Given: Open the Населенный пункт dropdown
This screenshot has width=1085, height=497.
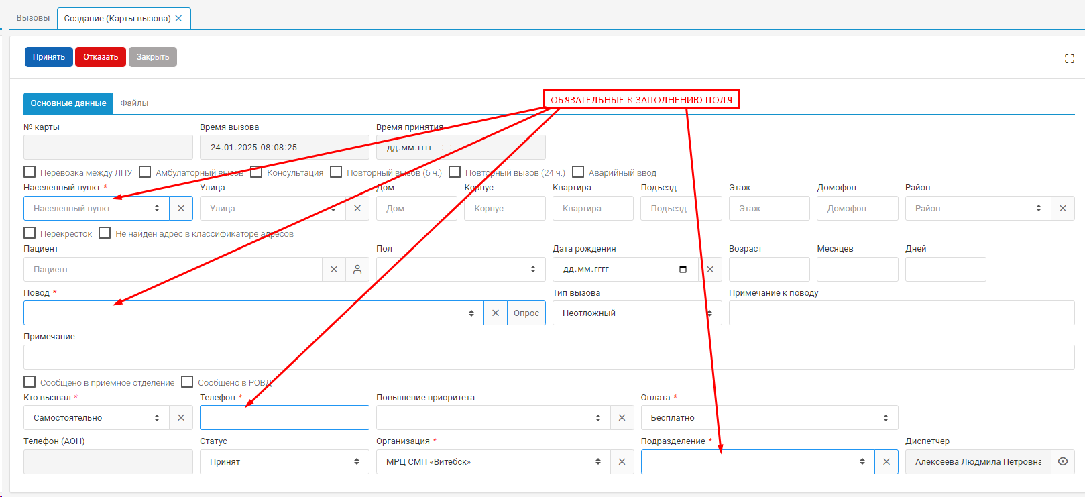Looking at the screenshot, I should coord(97,209).
